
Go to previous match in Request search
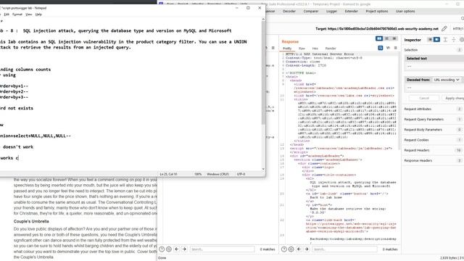click(177, 249)
